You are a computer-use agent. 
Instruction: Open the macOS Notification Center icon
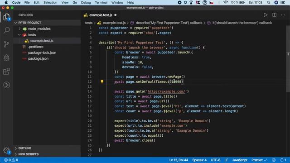[x=283, y=3]
